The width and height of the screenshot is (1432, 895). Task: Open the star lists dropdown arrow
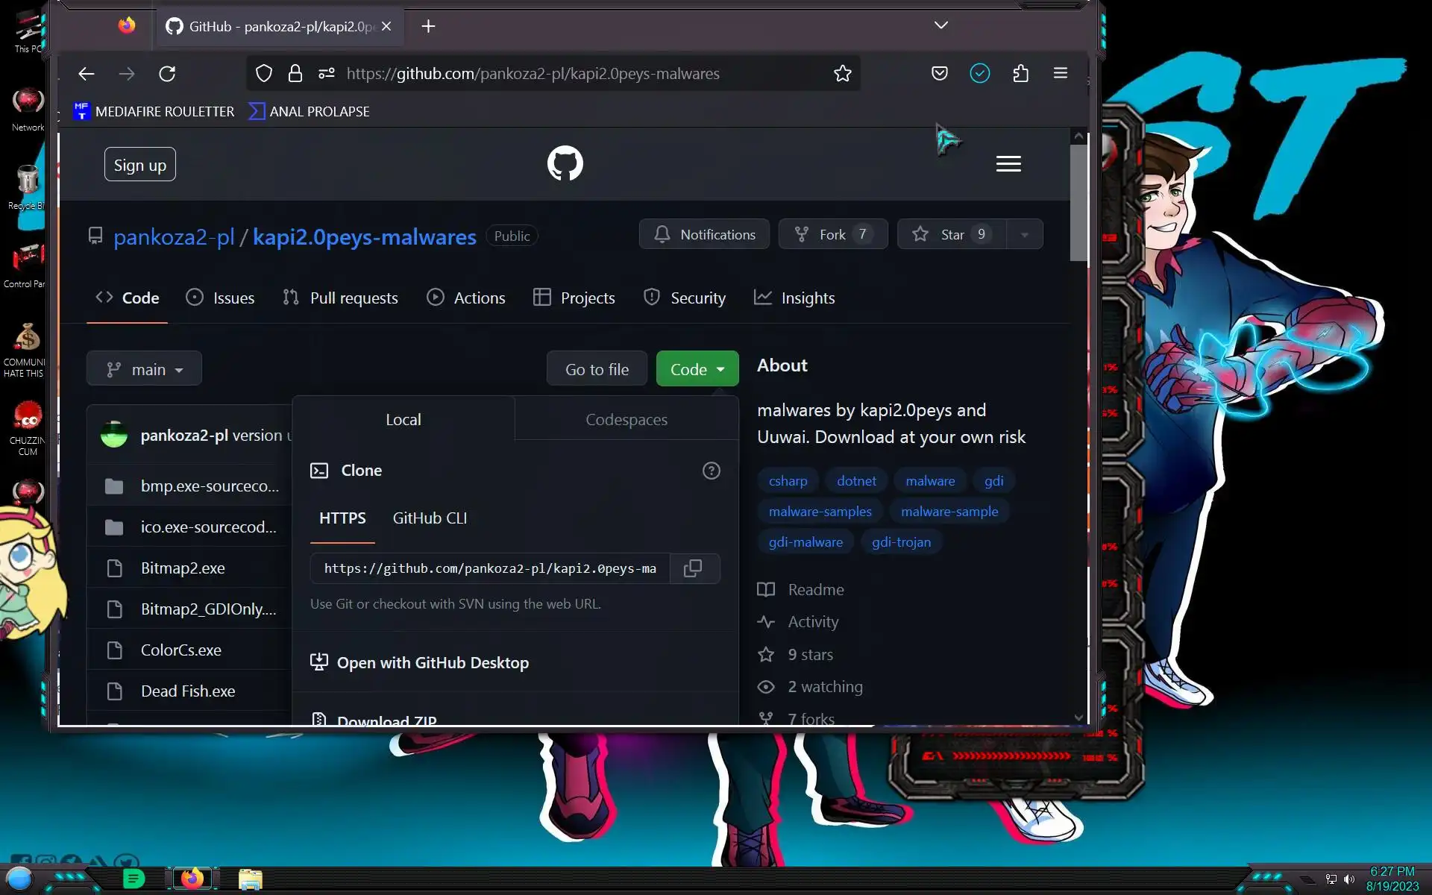[1024, 234]
